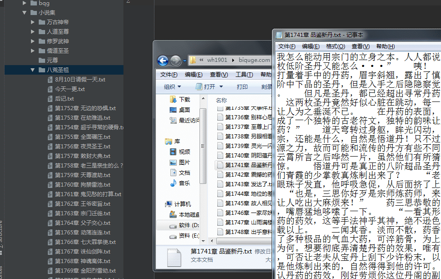Click Notepad title bar document icon

click(279, 35)
